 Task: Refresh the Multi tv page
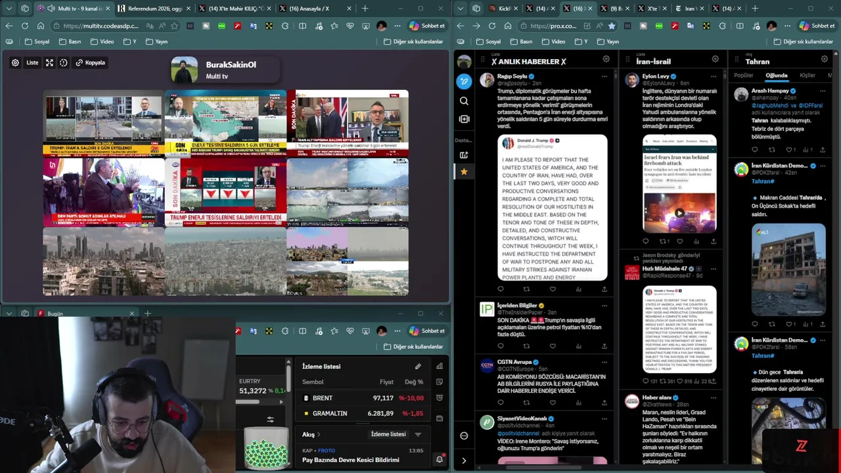pyautogui.click(x=24, y=26)
